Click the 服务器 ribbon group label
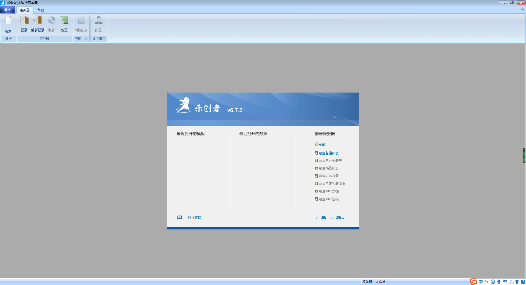Viewport: 526px width, 285px height. click(44, 39)
